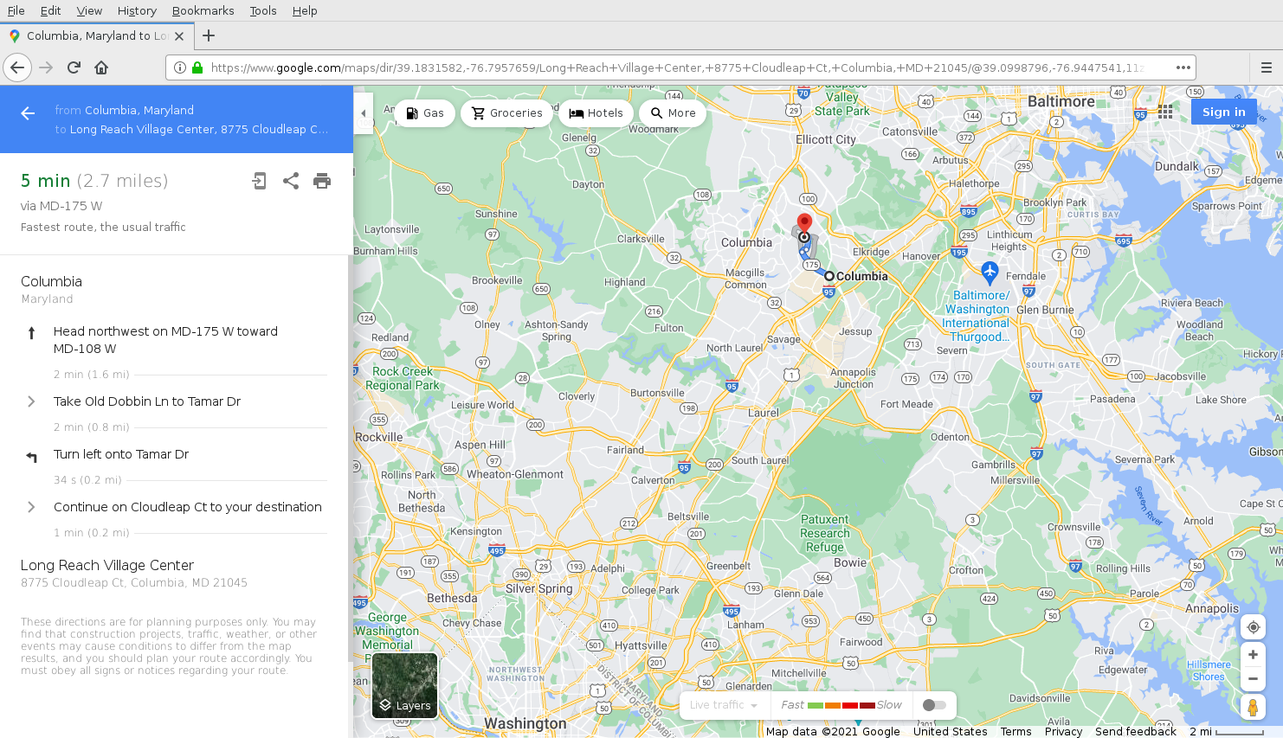The image size is (1283, 738).
Task: Zoom out on the map
Action: pos(1253,679)
